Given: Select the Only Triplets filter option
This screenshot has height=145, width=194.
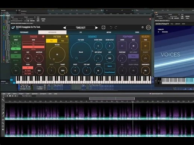Looking at the screenshot, I should click(x=28, y=74).
